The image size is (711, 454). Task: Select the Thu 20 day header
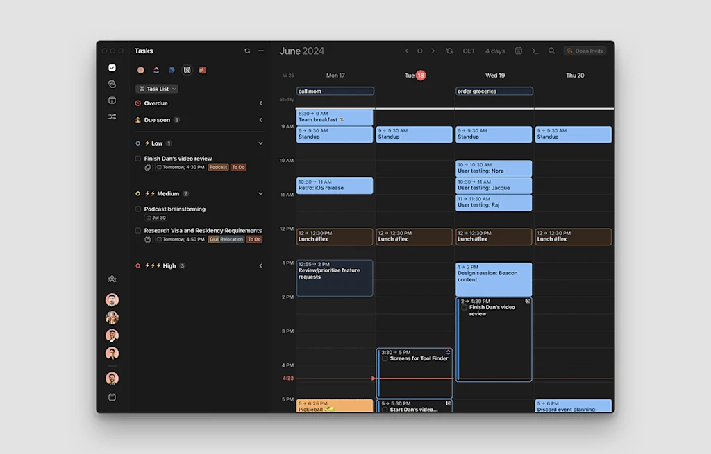click(575, 76)
